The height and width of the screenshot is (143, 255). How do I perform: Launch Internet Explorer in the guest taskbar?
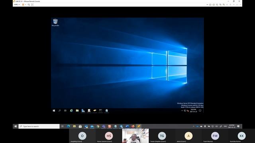click(x=71, y=110)
